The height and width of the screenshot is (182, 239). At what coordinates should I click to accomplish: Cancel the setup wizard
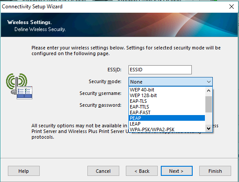103,171
